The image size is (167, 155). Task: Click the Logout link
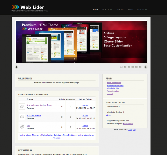pyautogui.click(x=110, y=94)
